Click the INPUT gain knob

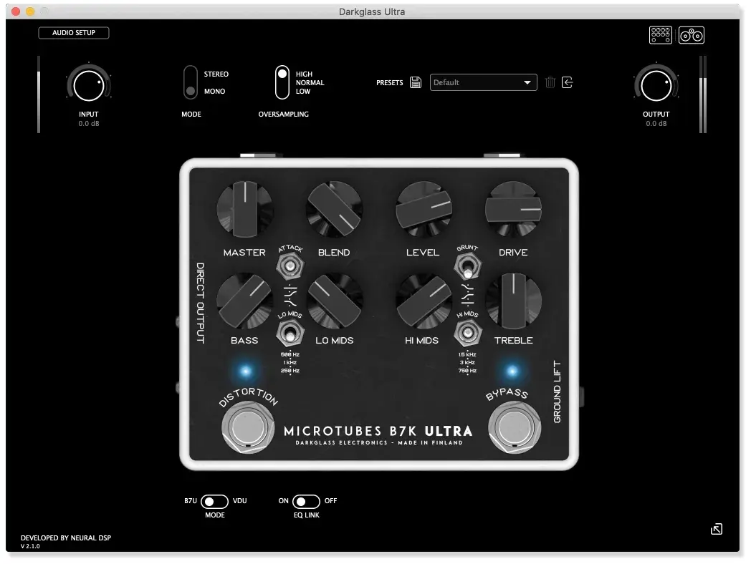pos(89,86)
